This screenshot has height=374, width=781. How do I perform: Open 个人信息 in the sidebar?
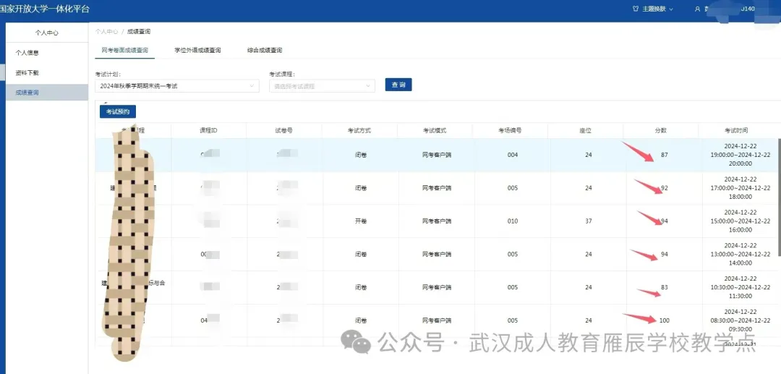(27, 53)
